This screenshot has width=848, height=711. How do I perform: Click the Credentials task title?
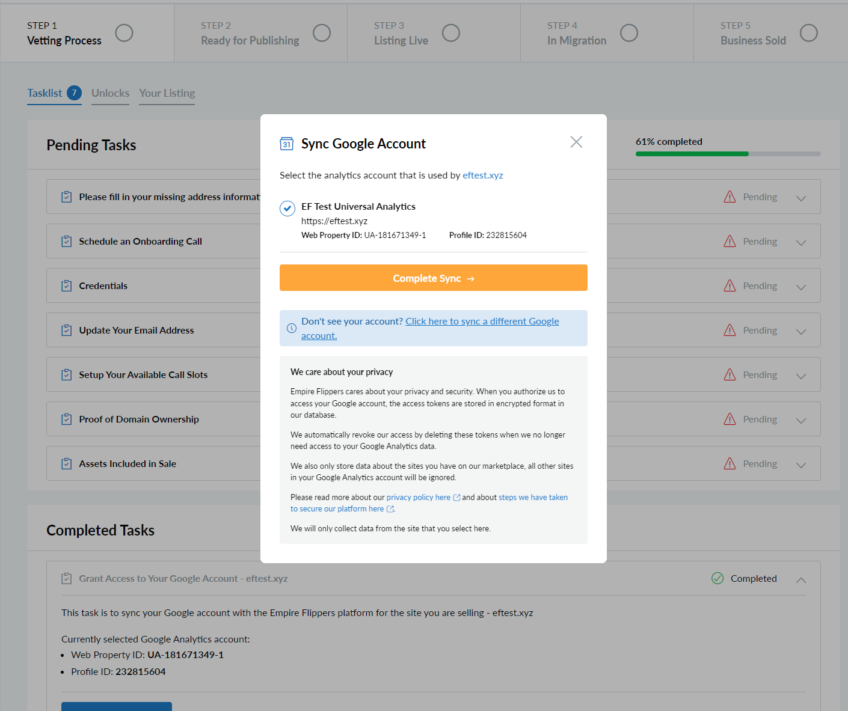[103, 285]
